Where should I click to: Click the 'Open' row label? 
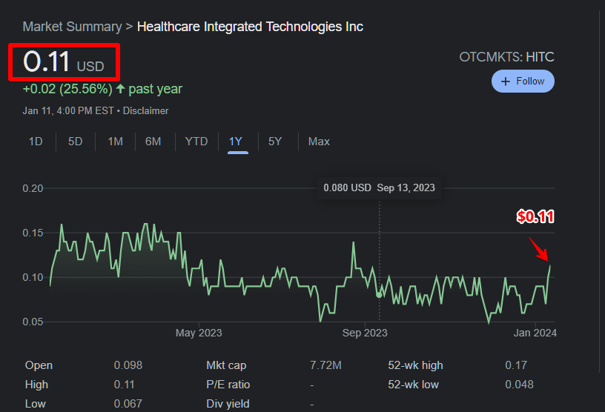click(x=39, y=365)
